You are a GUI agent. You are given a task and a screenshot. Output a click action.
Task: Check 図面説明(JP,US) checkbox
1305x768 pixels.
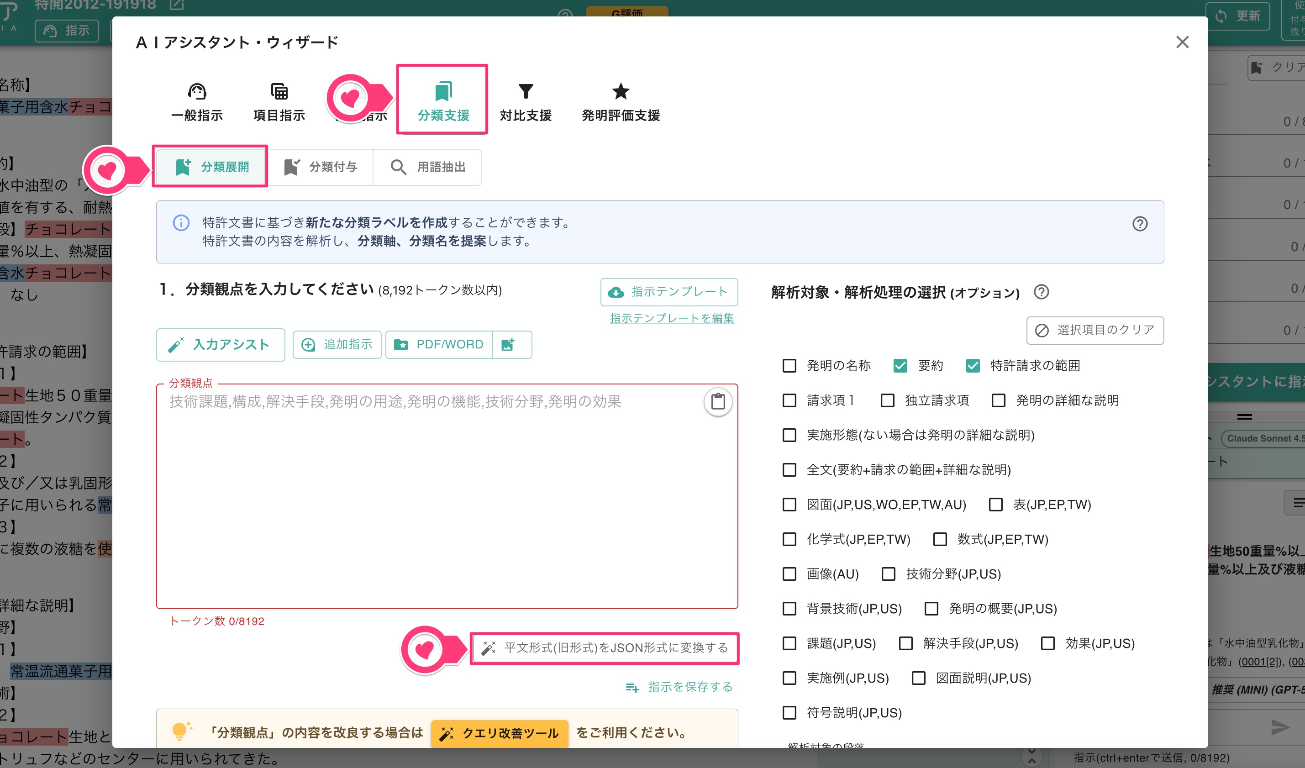point(918,678)
